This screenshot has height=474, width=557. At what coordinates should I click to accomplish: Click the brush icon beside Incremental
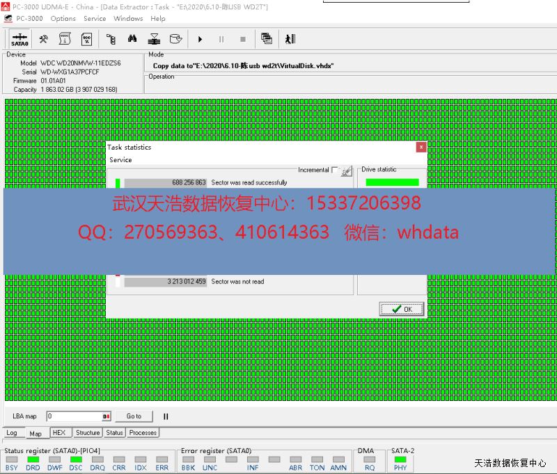click(x=347, y=171)
